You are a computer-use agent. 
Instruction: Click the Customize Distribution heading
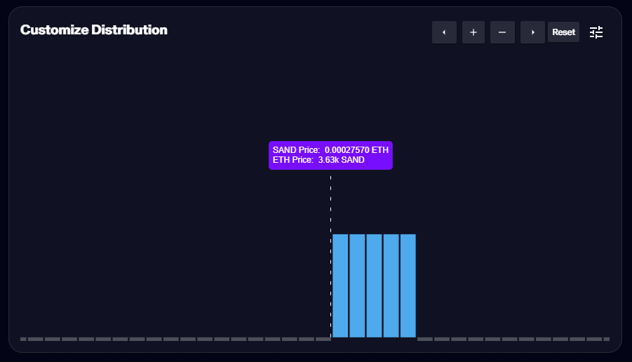[94, 30]
